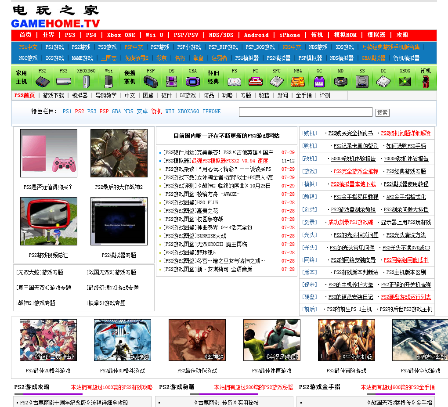Select the Wii console icon
The height and width of the screenshot is (407, 448).
(x=108, y=82)
